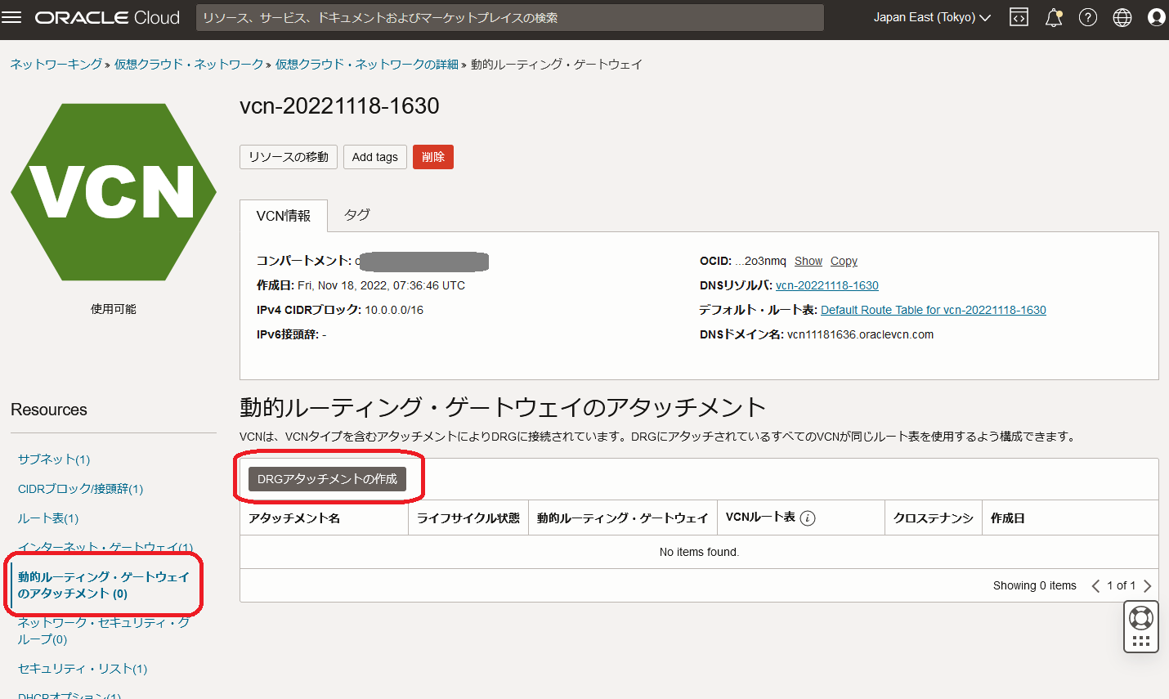The image size is (1169, 699).
Task: Open the floating support widget
Action: [x=1140, y=626]
